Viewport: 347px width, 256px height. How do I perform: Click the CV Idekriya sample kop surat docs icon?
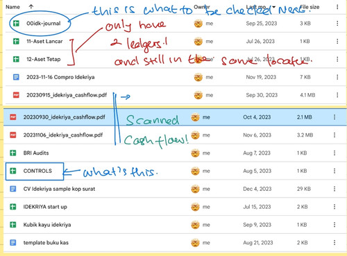[x=13, y=189]
